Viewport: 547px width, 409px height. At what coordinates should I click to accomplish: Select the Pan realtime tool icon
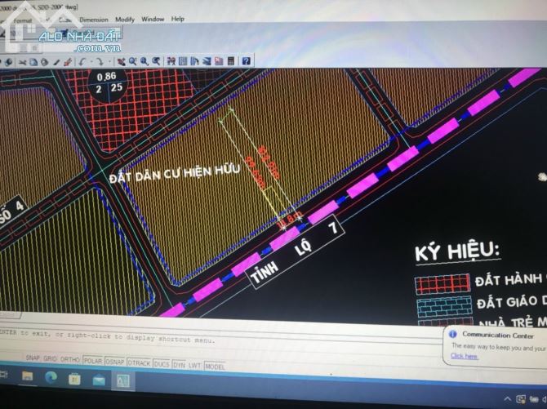[119, 61]
